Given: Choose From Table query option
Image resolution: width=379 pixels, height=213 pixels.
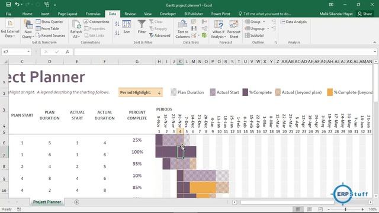Looking at the screenshot, I should (x=47, y=28).
